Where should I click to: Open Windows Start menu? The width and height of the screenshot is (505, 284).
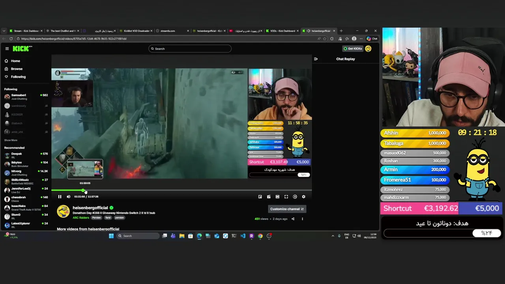point(111,236)
